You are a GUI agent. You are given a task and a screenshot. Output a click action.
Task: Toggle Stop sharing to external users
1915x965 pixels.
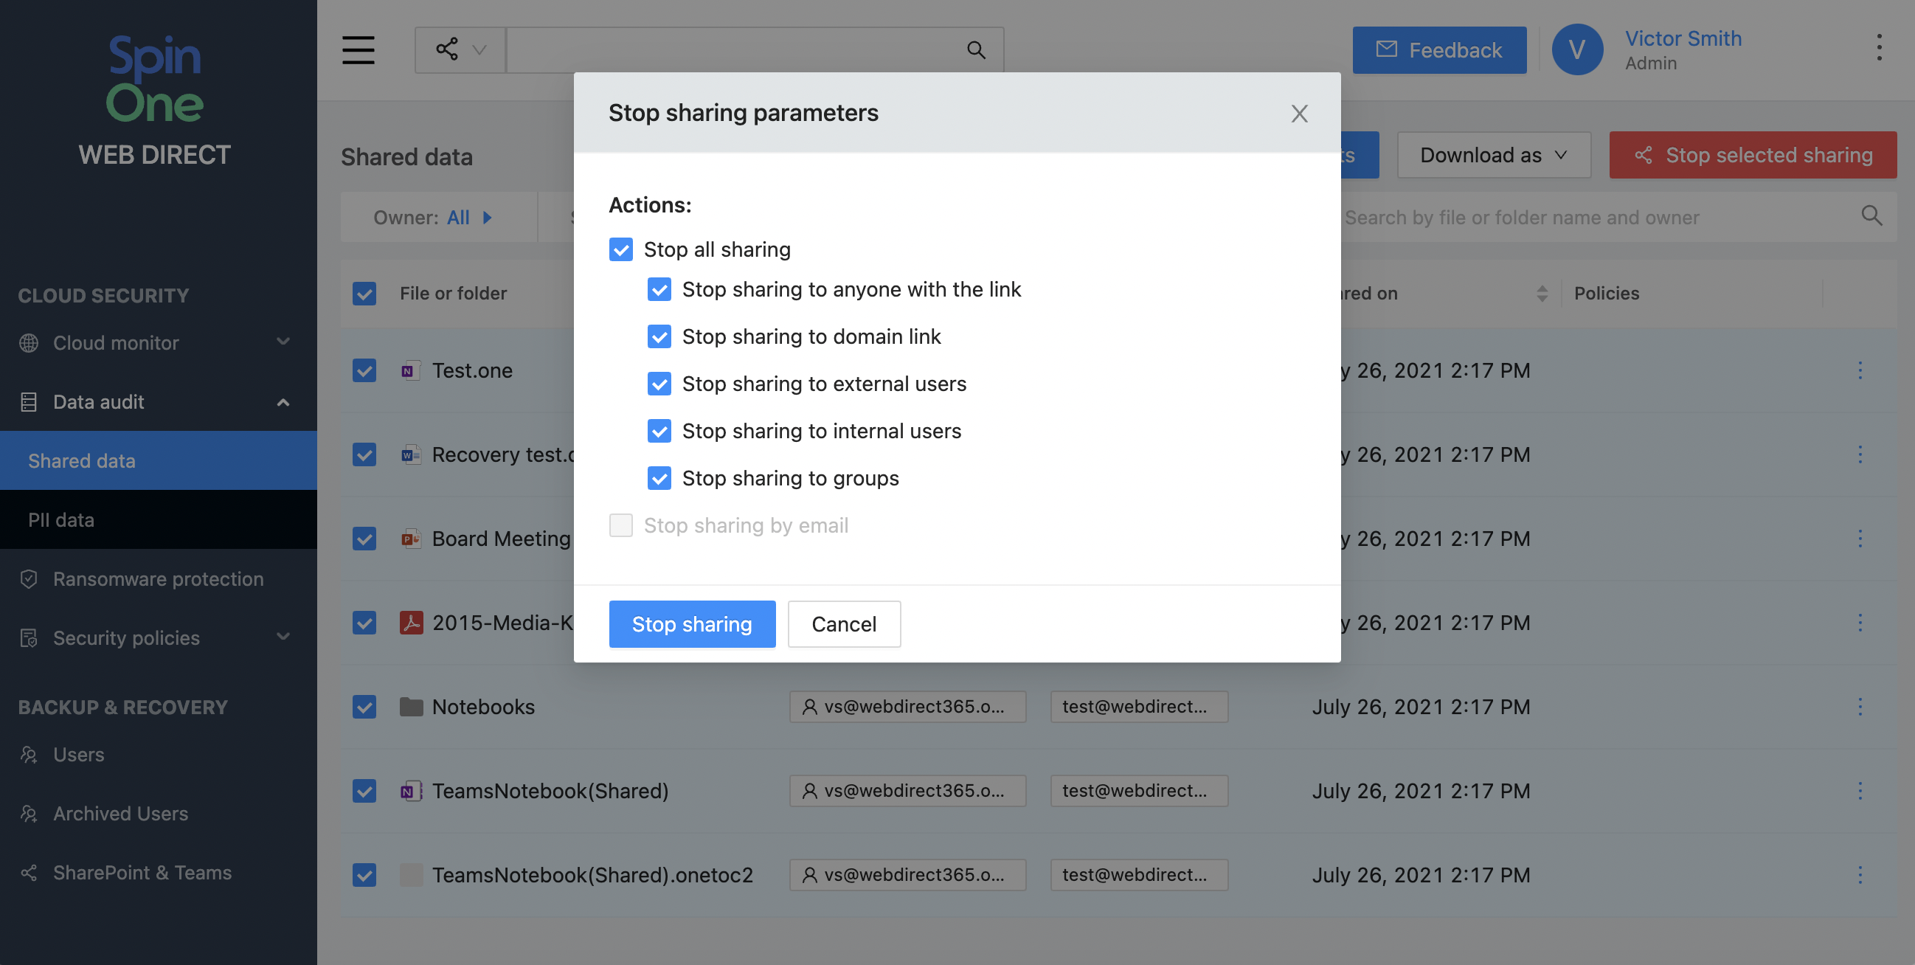click(x=659, y=384)
